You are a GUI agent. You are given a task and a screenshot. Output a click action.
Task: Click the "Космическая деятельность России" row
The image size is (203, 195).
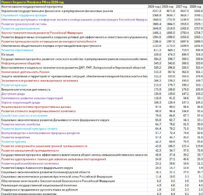25,72
